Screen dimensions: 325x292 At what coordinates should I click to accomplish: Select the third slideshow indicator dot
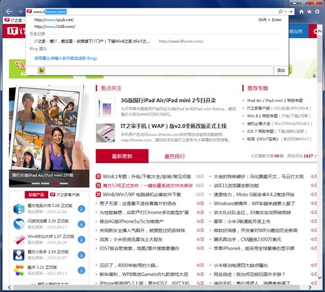click(55, 183)
